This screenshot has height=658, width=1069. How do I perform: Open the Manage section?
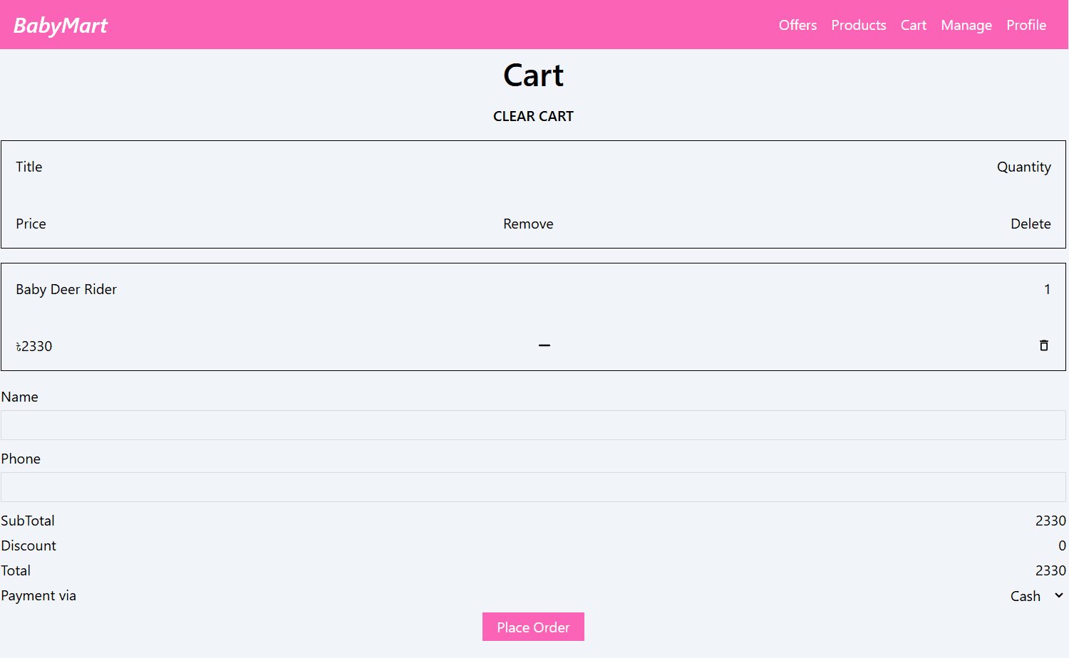point(966,25)
